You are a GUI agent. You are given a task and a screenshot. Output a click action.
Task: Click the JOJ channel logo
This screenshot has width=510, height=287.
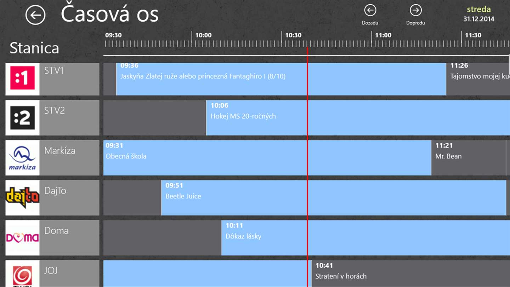coord(22,275)
